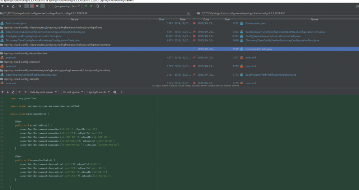
Task: Select right pom.xml under spring-cloud-config-monitor
Action: point(251,66)
